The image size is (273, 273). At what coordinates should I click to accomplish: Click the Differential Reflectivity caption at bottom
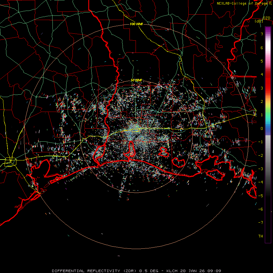[136, 271]
